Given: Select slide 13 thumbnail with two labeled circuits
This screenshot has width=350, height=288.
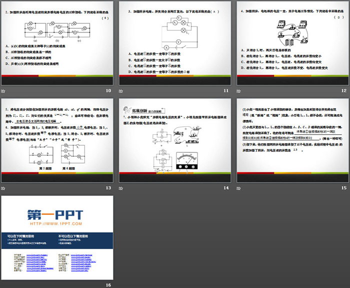Looking at the screenshot, I should (57, 140).
